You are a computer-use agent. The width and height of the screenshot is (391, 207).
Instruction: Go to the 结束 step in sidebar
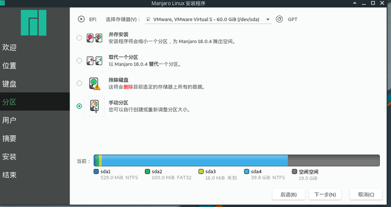[x=35, y=174]
